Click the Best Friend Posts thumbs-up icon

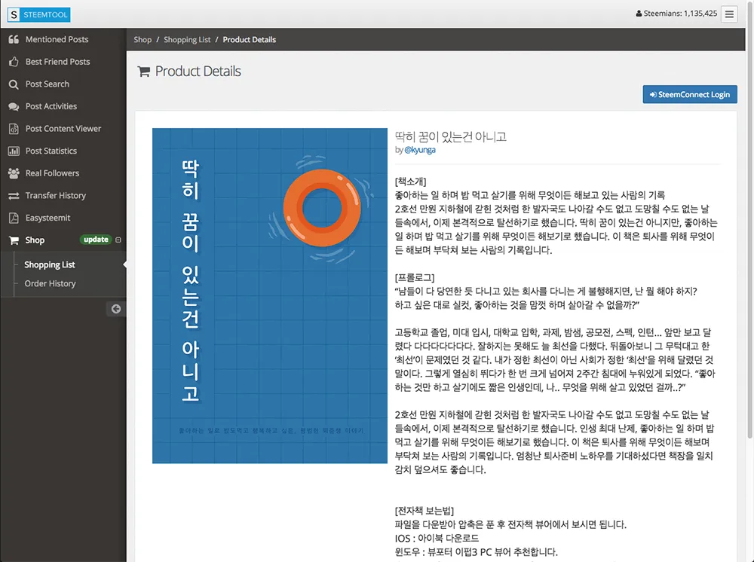14,62
